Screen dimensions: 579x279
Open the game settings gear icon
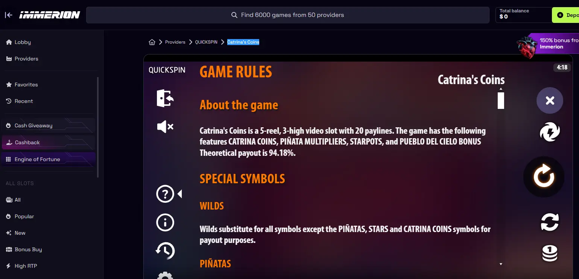pyautogui.click(x=165, y=275)
